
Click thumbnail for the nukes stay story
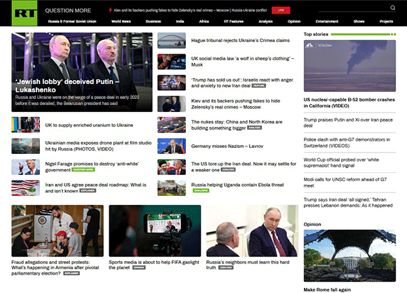click(x=172, y=125)
